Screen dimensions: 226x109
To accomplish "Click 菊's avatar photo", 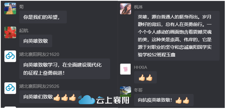I will pyautogui.click(x=10, y=8).
